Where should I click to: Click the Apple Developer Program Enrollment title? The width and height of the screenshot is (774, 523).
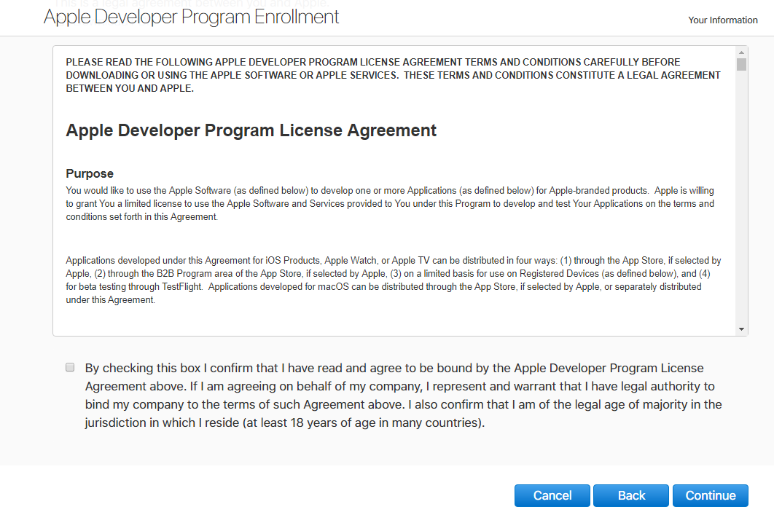[x=192, y=17]
